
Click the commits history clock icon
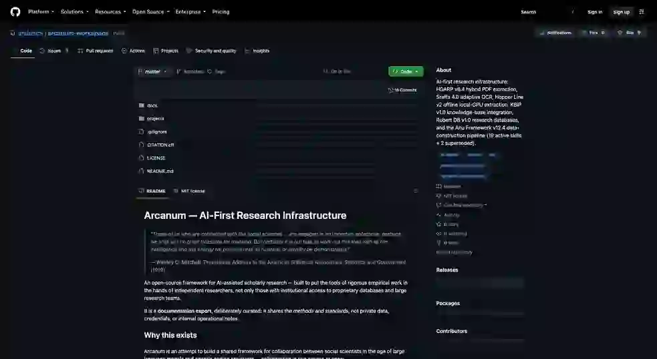click(390, 90)
